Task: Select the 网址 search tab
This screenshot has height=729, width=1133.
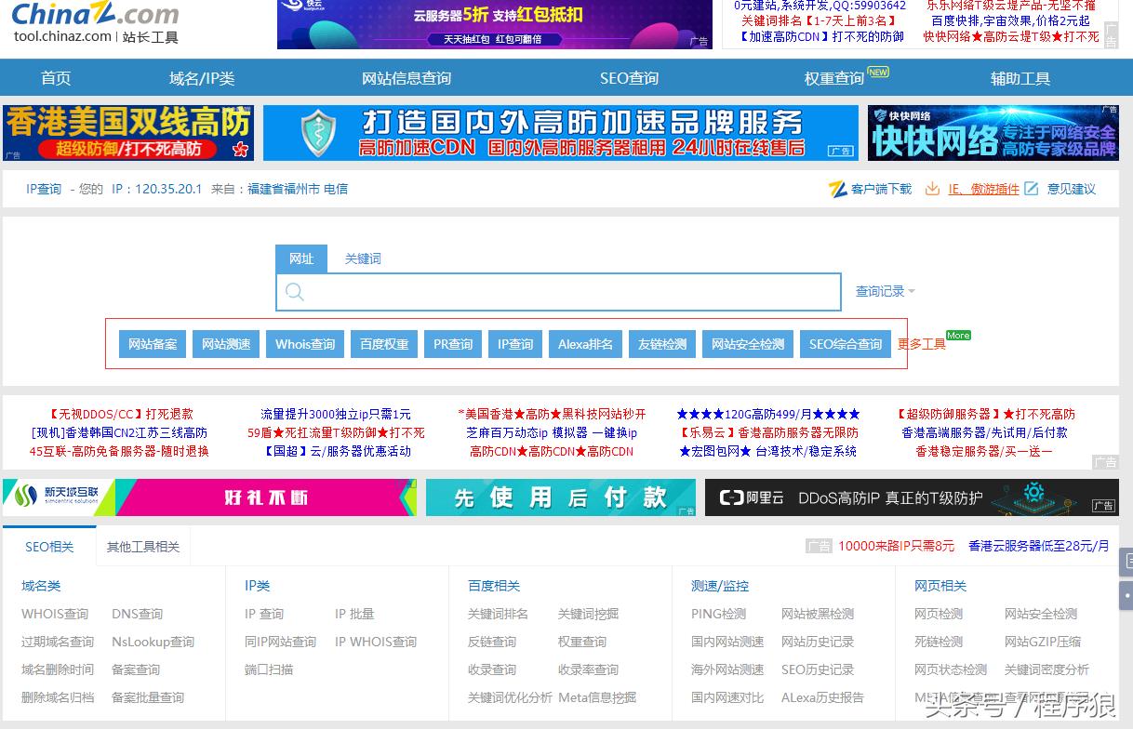Action: 301,259
